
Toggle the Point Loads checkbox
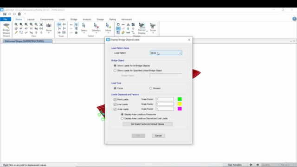115,99
